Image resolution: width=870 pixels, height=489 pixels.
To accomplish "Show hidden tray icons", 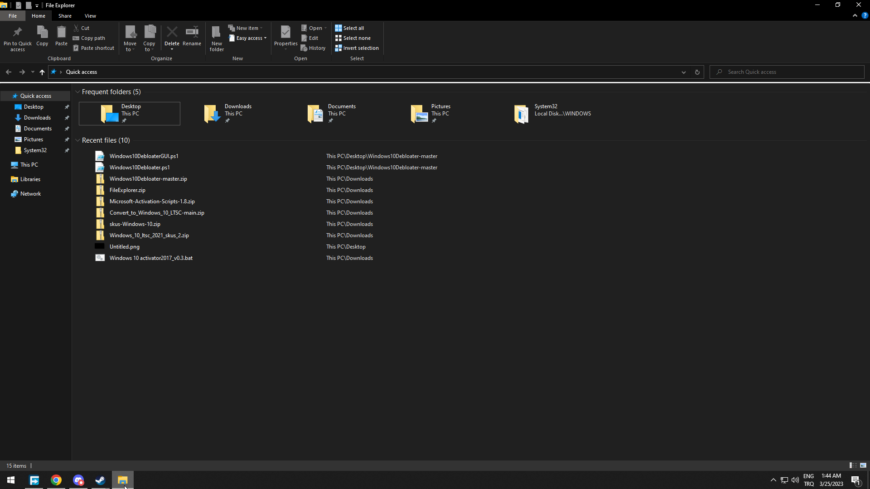I will point(773,480).
